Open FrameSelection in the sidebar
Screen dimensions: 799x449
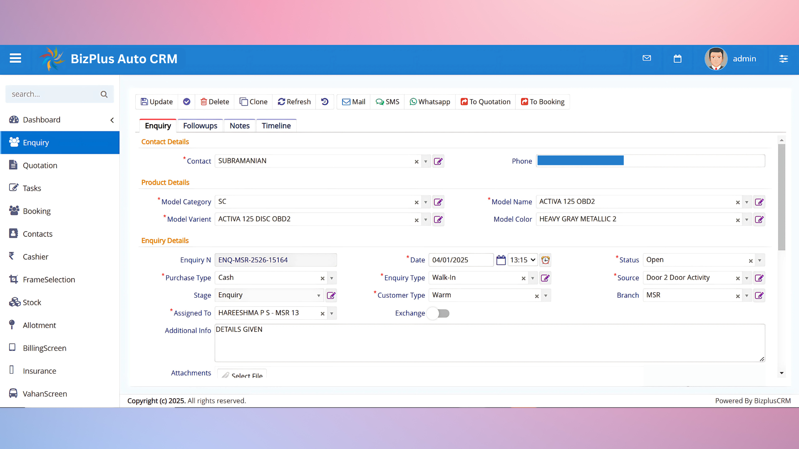coord(60,280)
